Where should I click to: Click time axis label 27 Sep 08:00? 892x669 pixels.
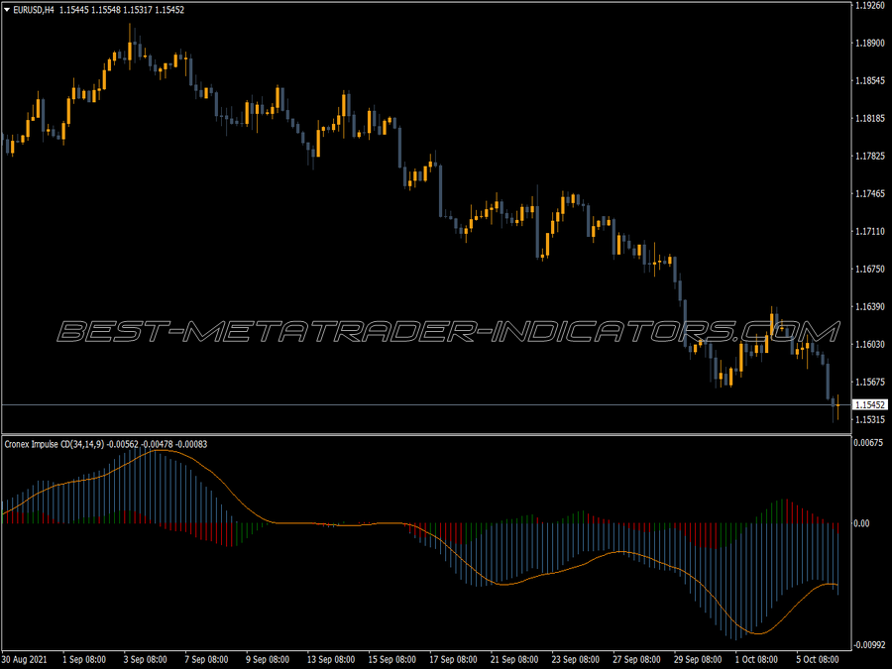click(x=636, y=660)
